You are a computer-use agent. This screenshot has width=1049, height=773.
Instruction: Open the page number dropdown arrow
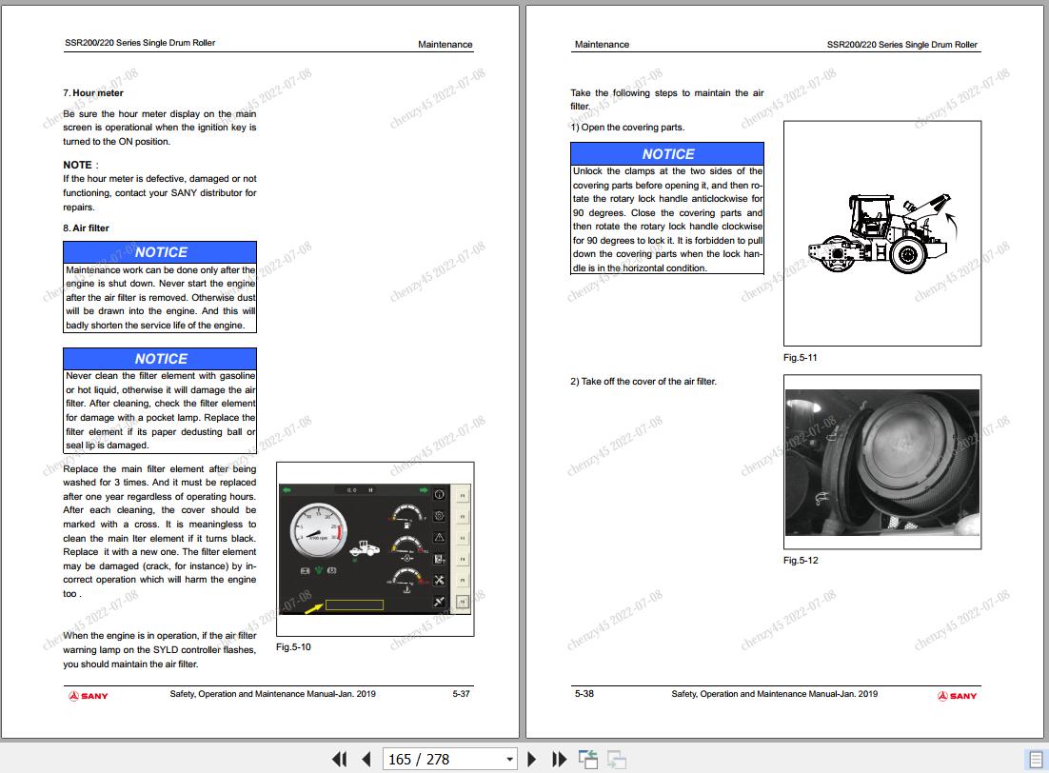pyautogui.click(x=510, y=759)
